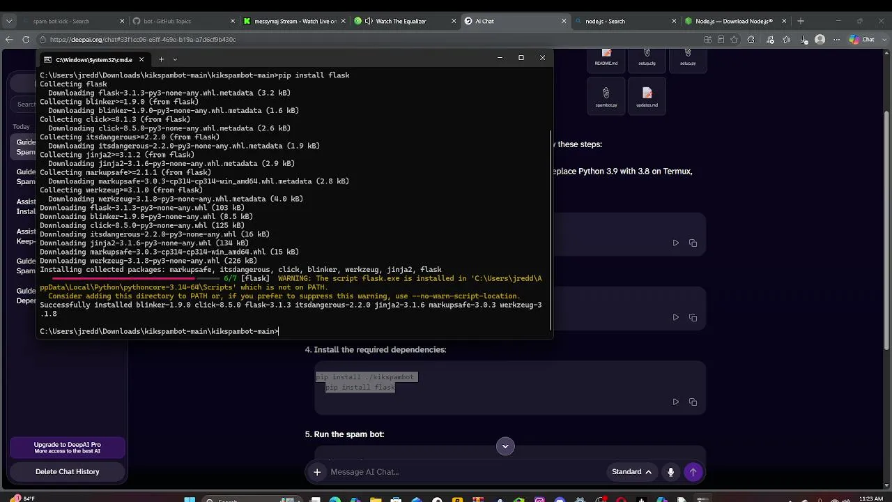
Task: Open the Copilot Chat button
Action: 861,40
